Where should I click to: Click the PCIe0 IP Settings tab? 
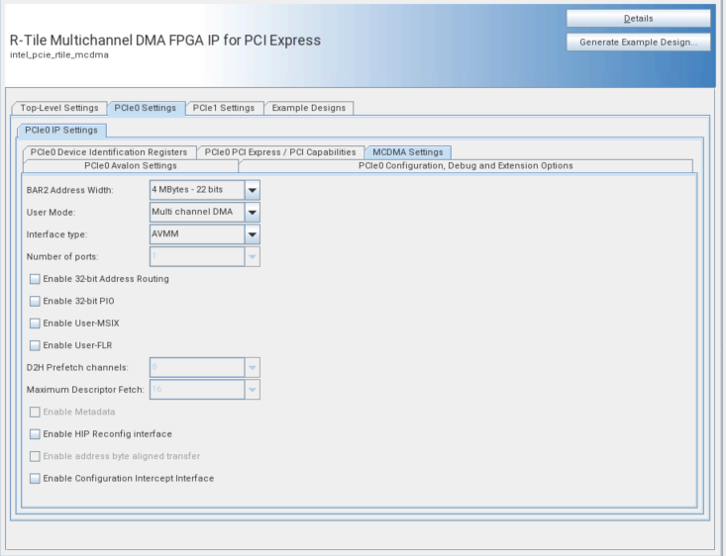61,130
